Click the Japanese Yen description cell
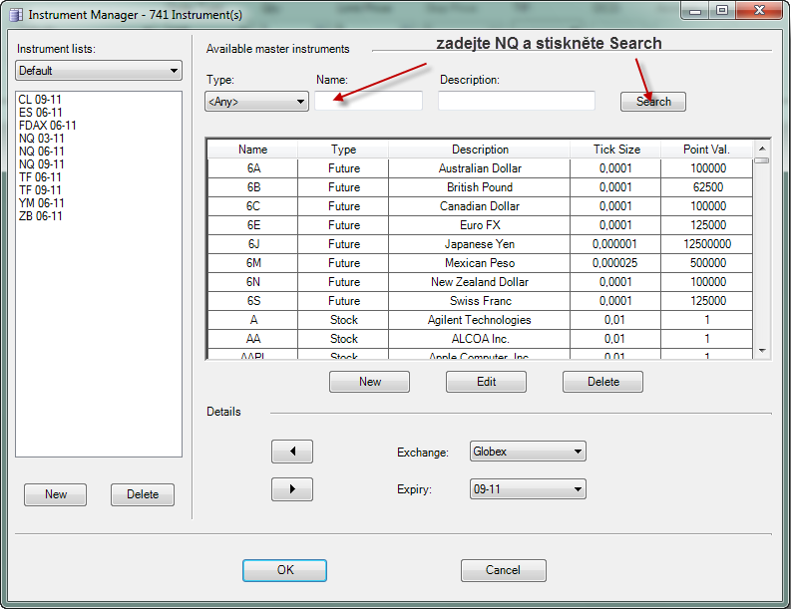The width and height of the screenshot is (791, 609). click(480, 244)
